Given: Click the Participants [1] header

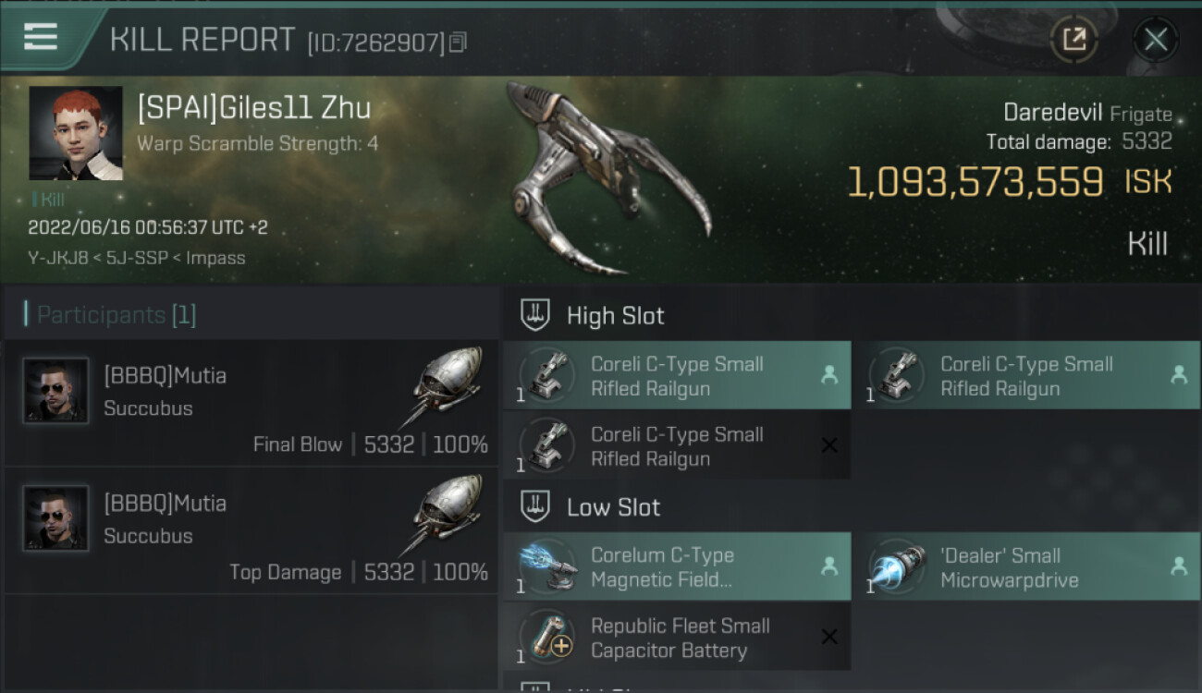Looking at the screenshot, I should [x=117, y=315].
